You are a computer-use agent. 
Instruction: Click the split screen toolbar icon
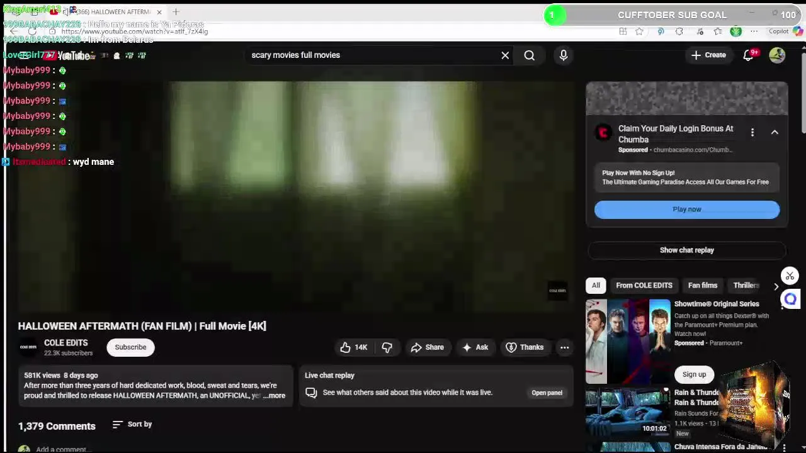[x=623, y=31]
